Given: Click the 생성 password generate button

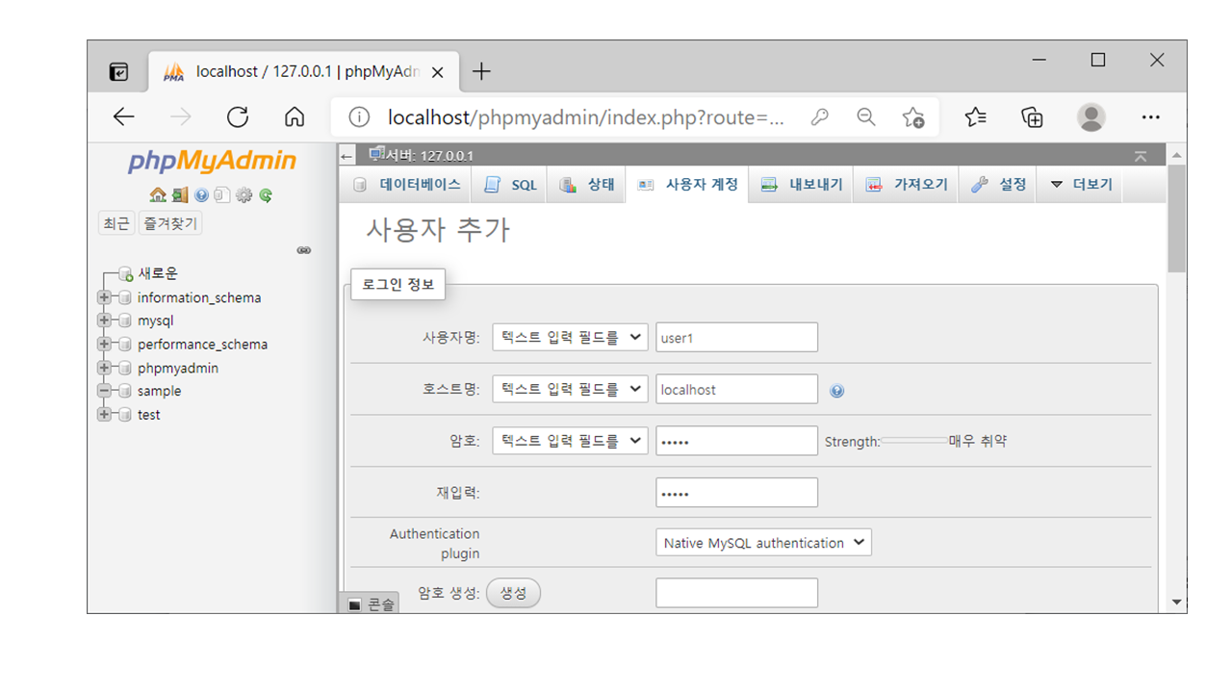Looking at the screenshot, I should (513, 593).
